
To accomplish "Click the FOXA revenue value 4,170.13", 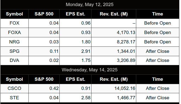I will pos(126,32).
